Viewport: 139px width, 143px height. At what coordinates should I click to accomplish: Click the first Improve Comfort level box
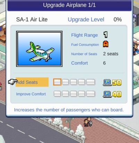57,94
